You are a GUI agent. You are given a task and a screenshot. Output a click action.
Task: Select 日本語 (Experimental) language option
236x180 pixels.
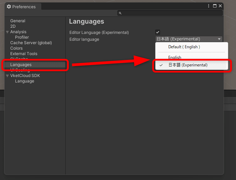(188, 65)
